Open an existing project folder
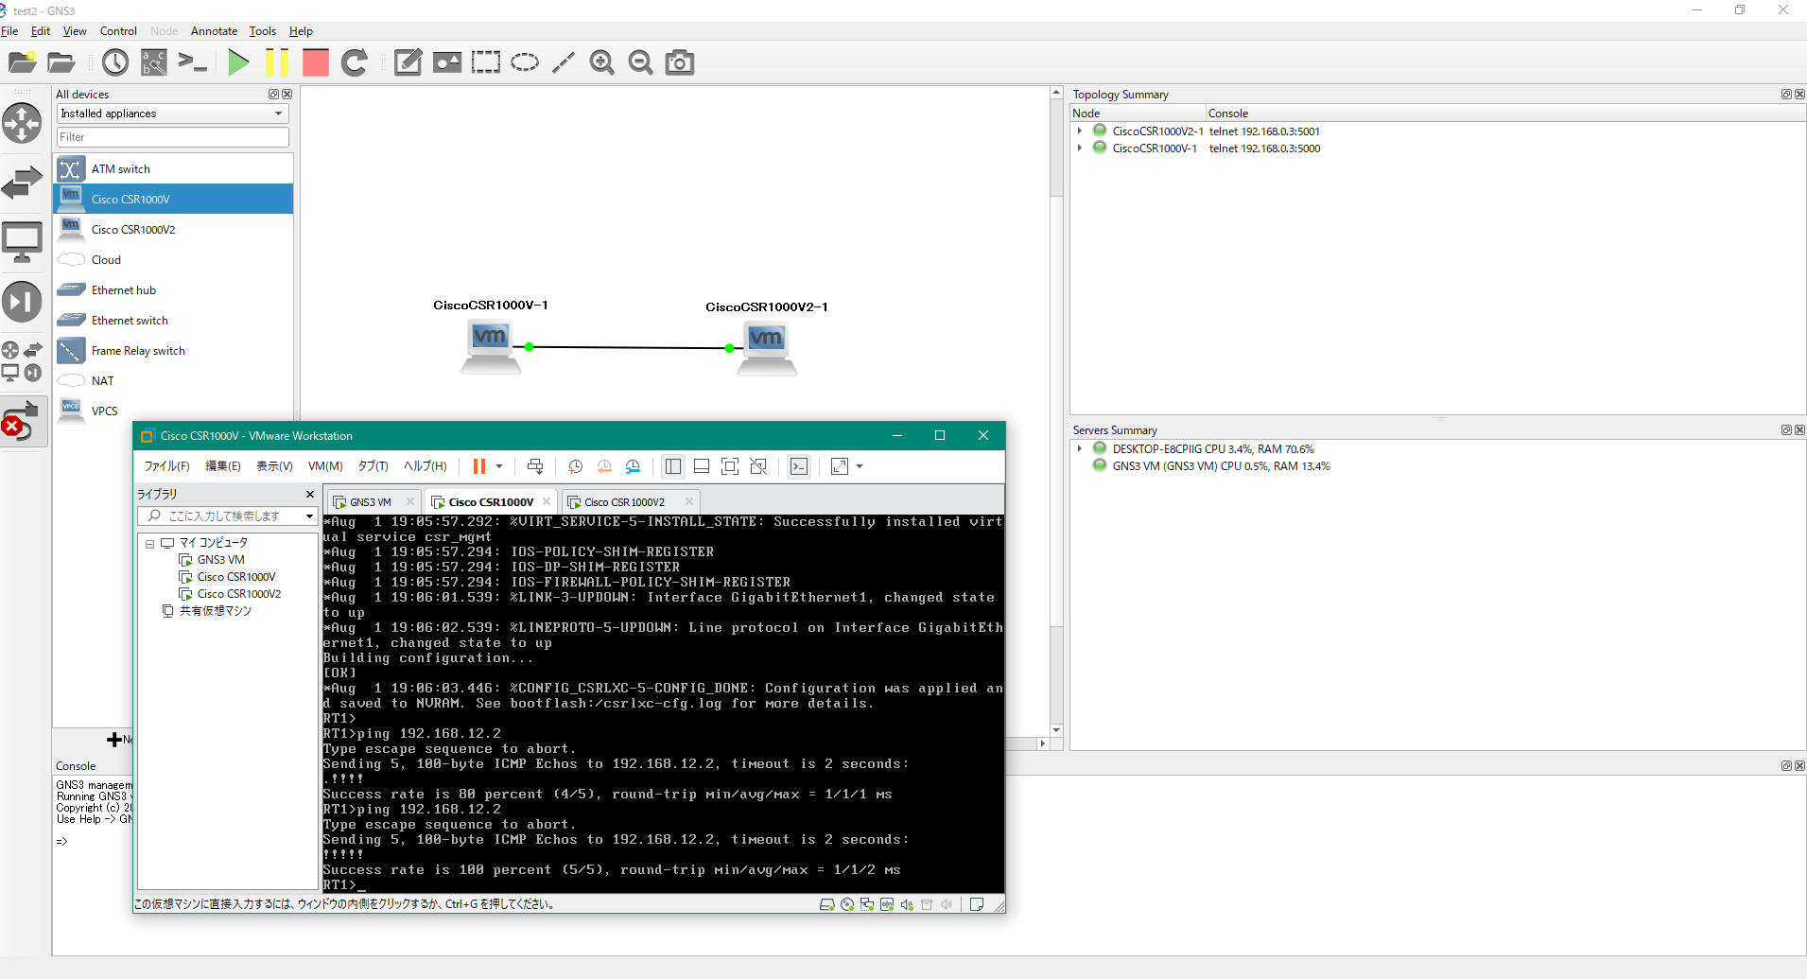This screenshot has width=1807, height=979. tap(61, 62)
